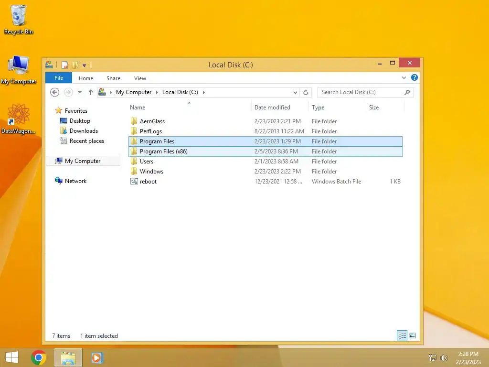The width and height of the screenshot is (489, 367).
Task: Click the File Explorer taskbar button
Action: tap(68, 357)
